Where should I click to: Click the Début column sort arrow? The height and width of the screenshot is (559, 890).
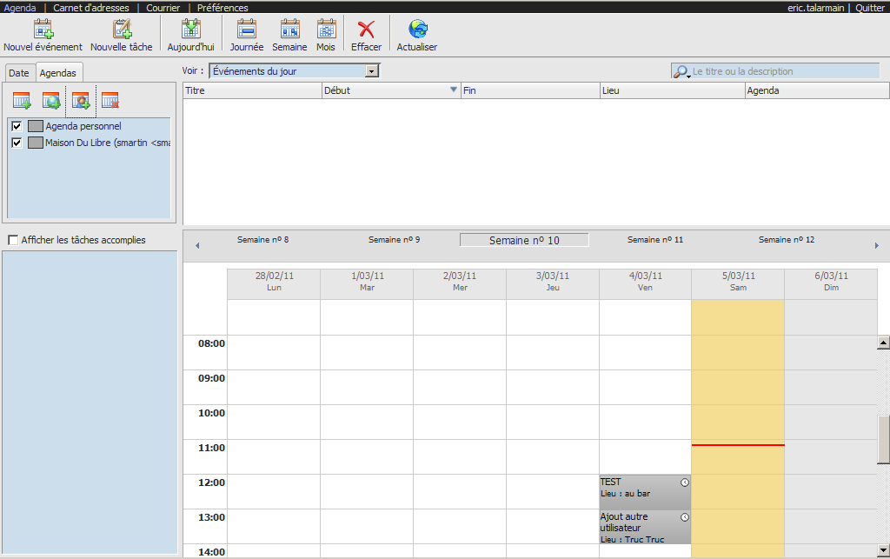(x=453, y=90)
